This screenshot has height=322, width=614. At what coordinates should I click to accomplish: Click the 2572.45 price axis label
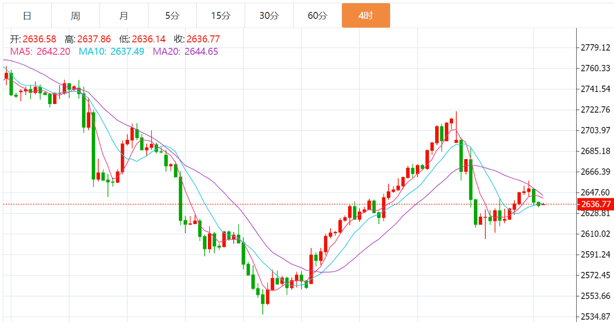coord(596,276)
